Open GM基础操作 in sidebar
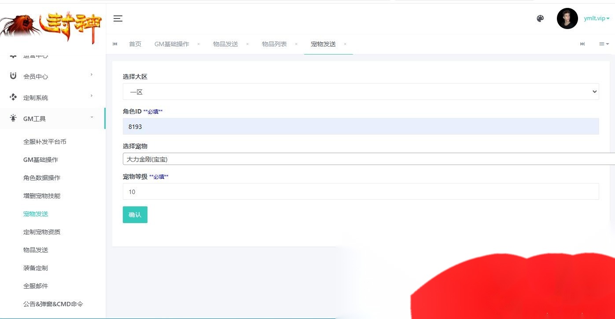The image size is (615, 319). click(41, 160)
